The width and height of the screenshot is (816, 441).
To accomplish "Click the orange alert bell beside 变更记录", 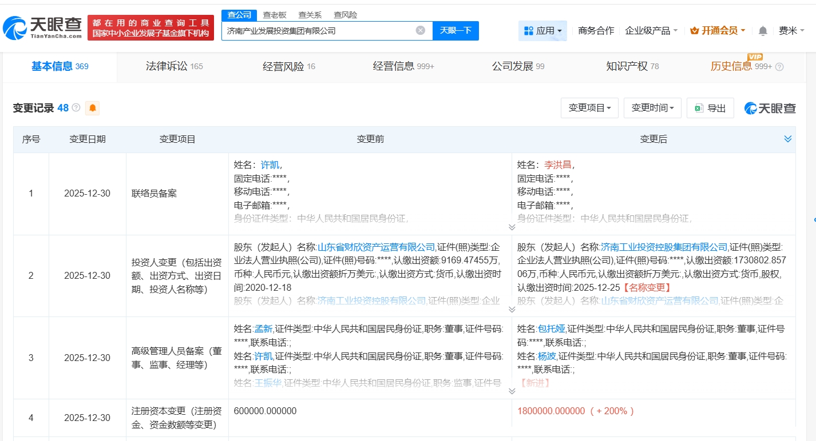I will [x=92, y=108].
